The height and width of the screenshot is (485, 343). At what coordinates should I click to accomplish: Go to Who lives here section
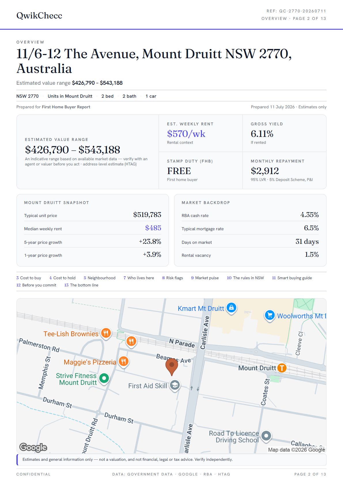(x=139, y=278)
